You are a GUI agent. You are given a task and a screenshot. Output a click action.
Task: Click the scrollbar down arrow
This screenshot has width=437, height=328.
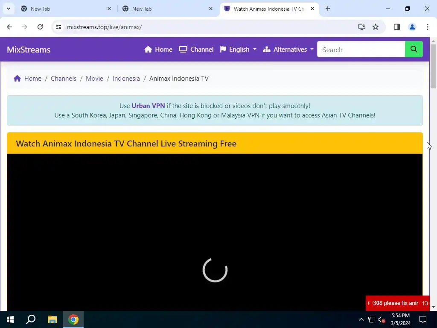[433, 307]
